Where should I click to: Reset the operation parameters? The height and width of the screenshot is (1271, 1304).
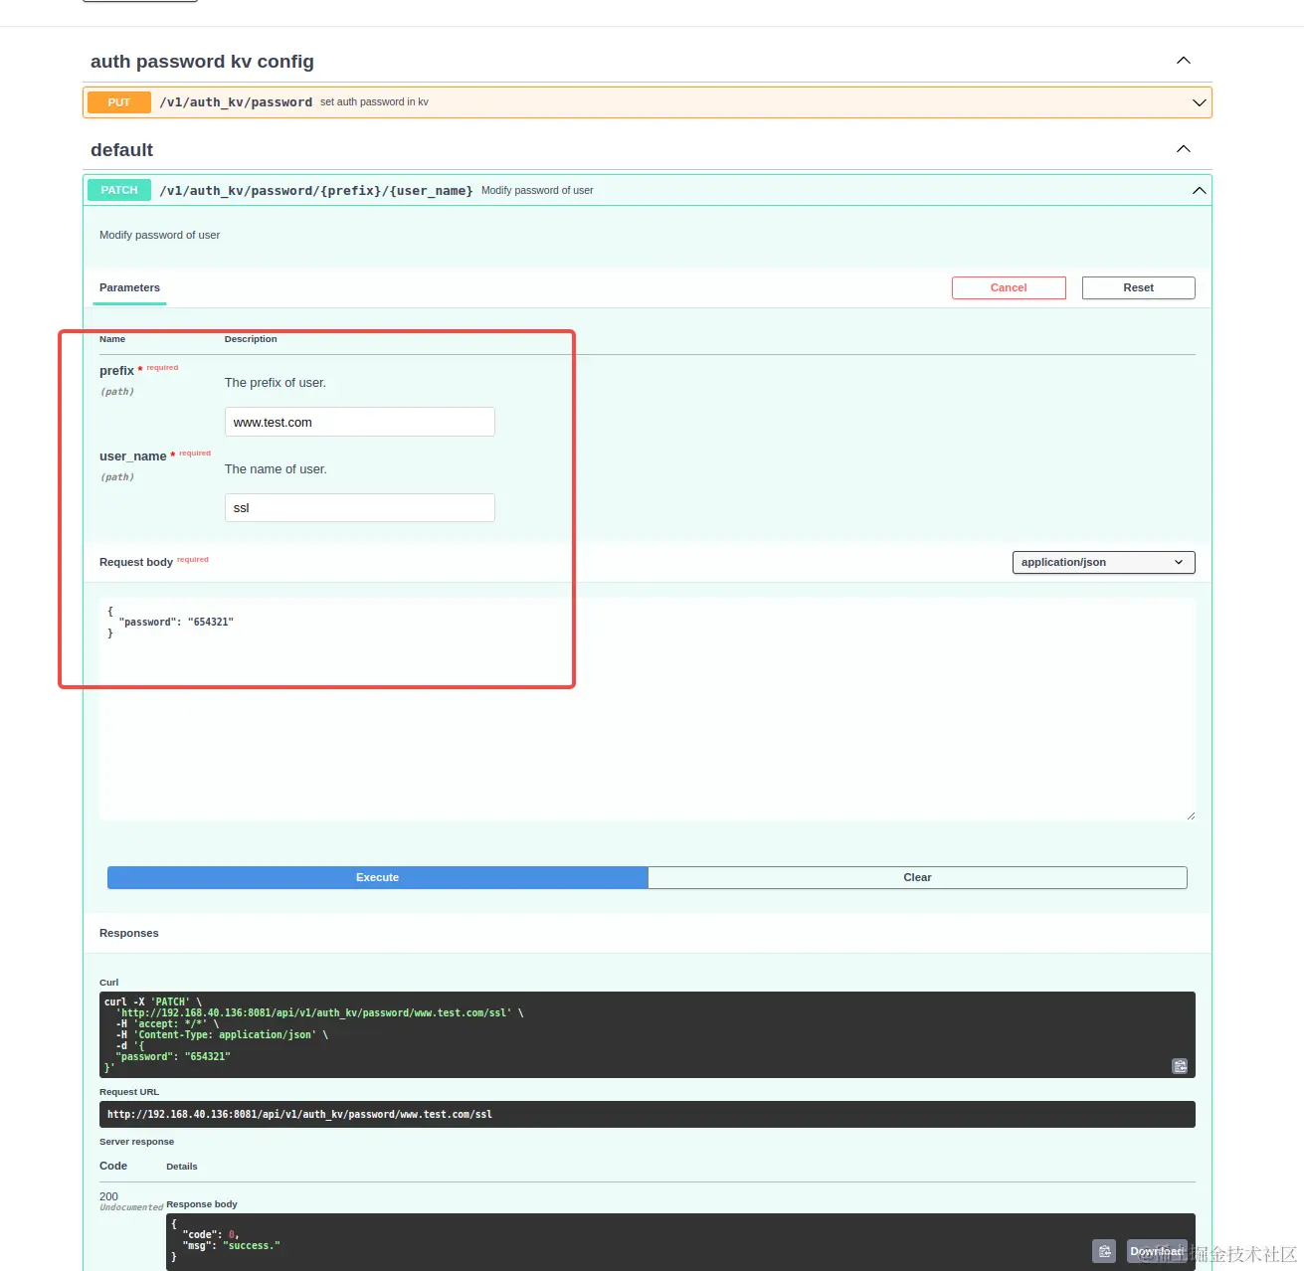[1138, 287]
